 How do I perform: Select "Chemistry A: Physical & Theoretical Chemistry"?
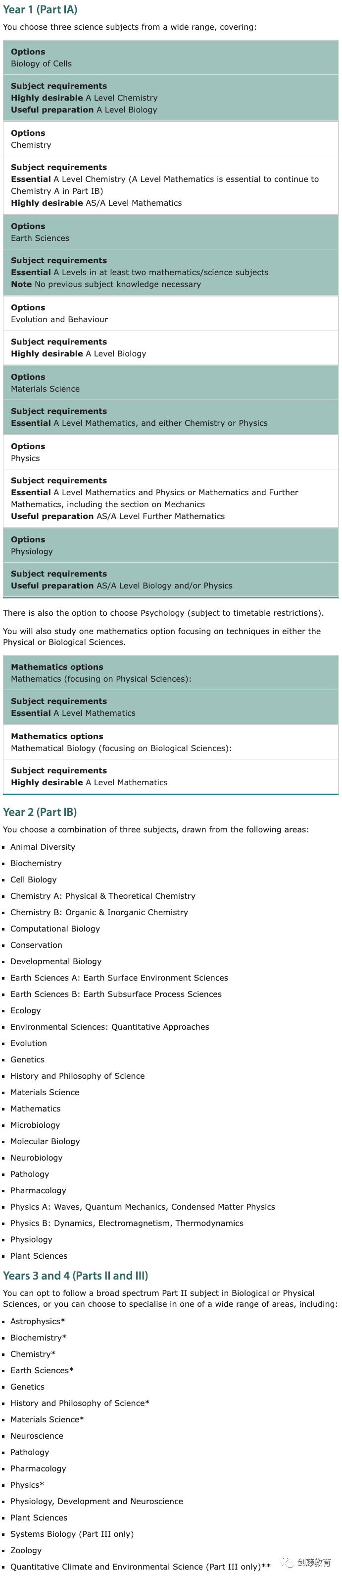103,896
